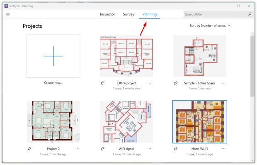
Task: Open the Office project thumbnail
Action: tap(126, 56)
